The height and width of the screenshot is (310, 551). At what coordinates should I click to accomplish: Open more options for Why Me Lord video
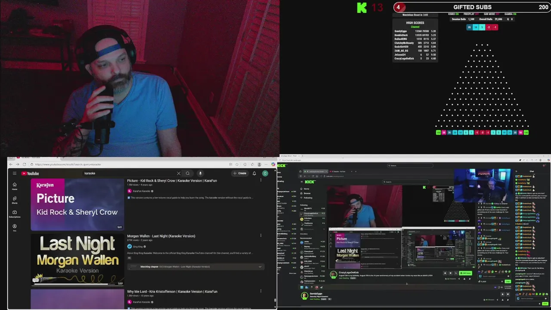pos(261,291)
